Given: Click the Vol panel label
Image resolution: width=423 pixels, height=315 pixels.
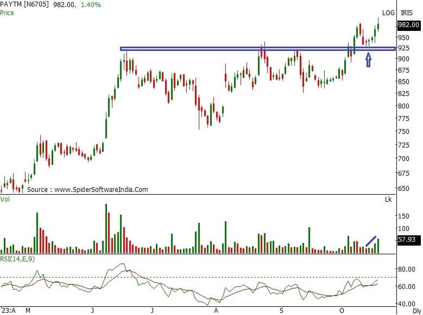Looking at the screenshot, I should (x=5, y=200).
